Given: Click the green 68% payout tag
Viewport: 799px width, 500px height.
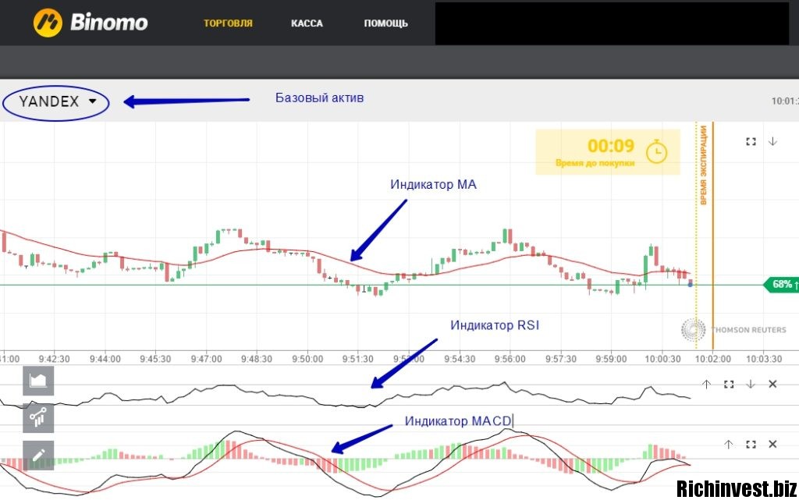Looking at the screenshot, I should pos(782,284).
